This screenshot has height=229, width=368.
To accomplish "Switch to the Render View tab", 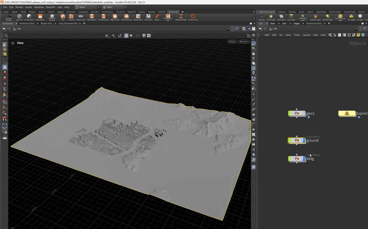I will 46,24.
